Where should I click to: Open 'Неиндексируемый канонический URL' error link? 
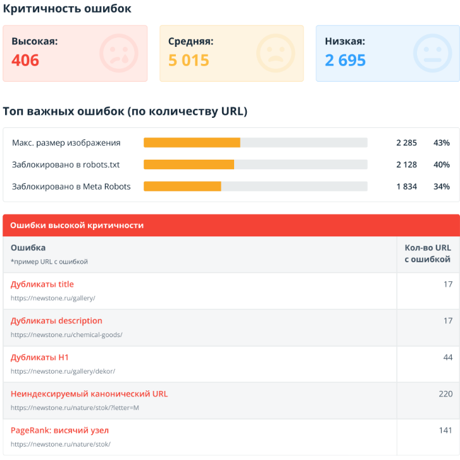coord(89,394)
